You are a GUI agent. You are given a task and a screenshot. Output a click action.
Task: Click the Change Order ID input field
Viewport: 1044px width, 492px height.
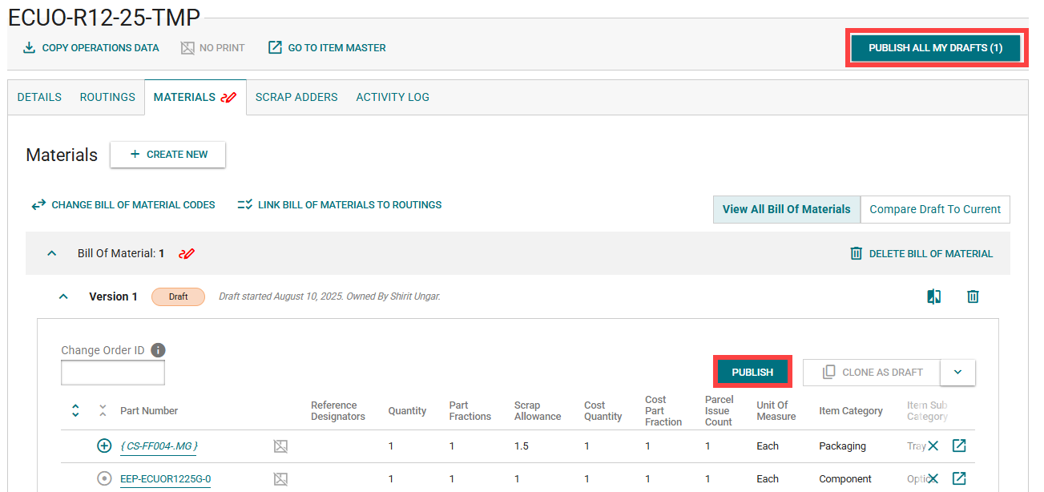(x=113, y=373)
